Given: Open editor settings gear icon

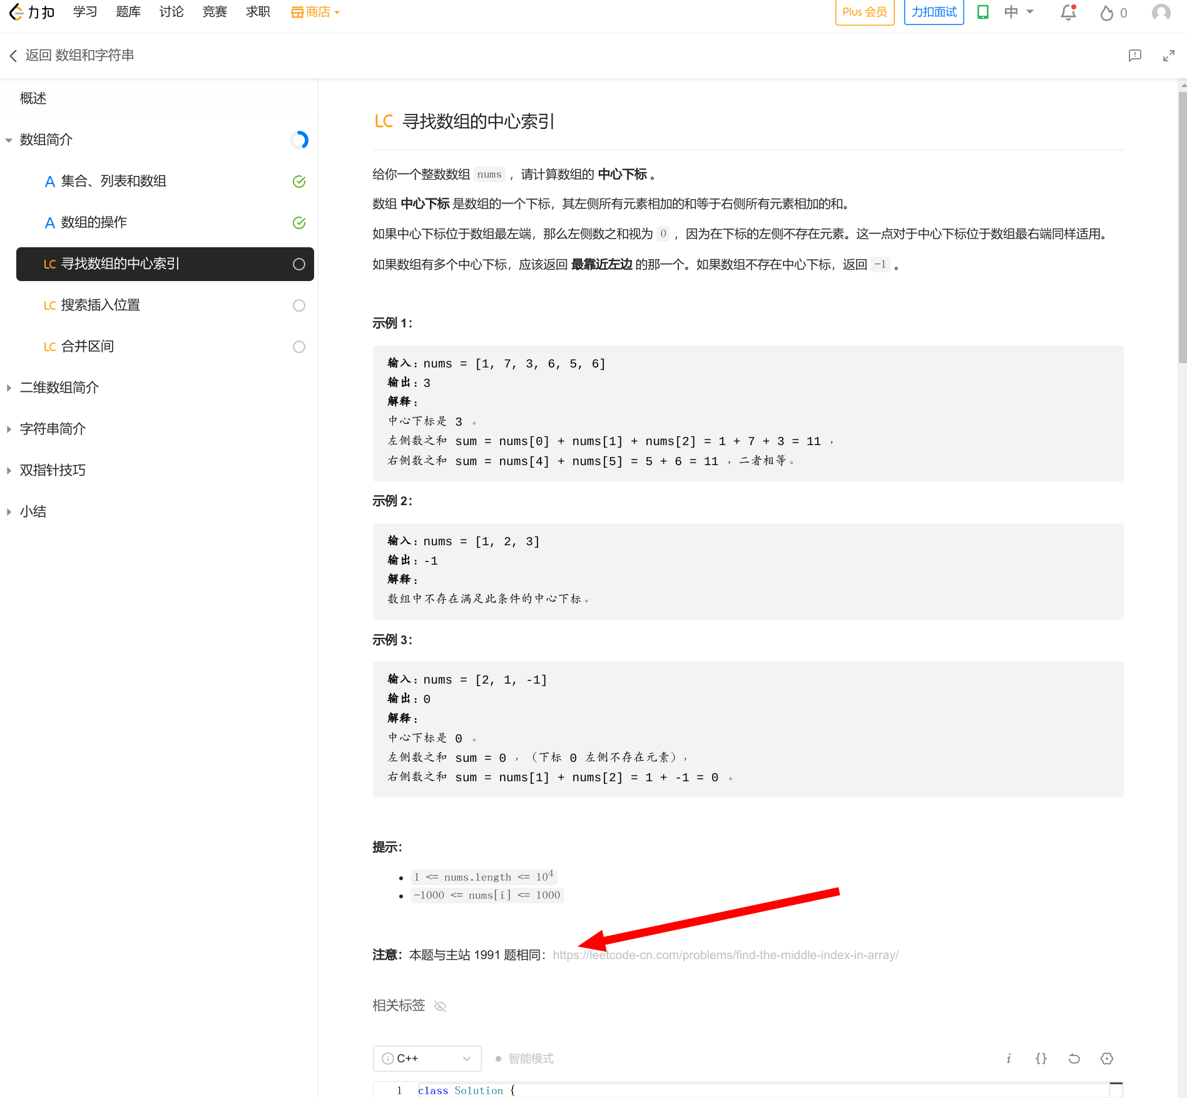Looking at the screenshot, I should [1107, 1059].
